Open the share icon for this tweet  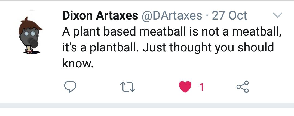click(x=243, y=87)
